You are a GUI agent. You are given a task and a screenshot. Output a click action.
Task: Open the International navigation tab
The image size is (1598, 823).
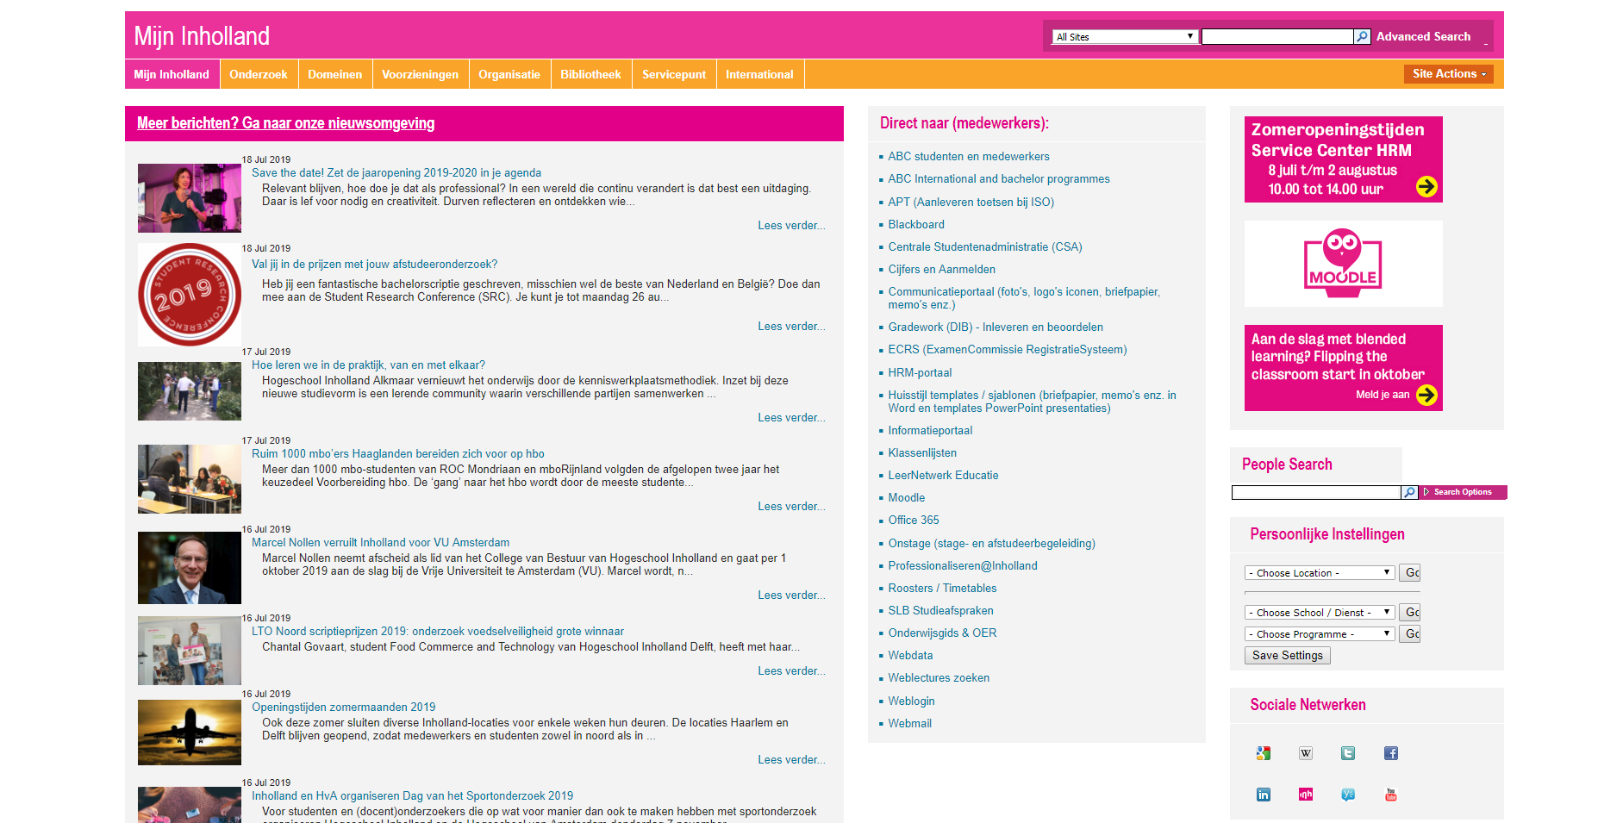(x=759, y=74)
